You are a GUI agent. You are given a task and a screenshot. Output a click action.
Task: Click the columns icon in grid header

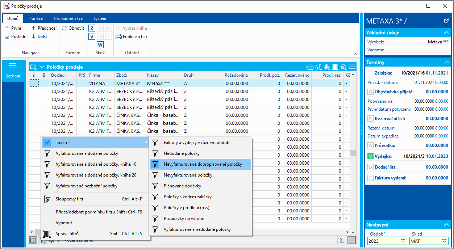[x=335, y=67]
